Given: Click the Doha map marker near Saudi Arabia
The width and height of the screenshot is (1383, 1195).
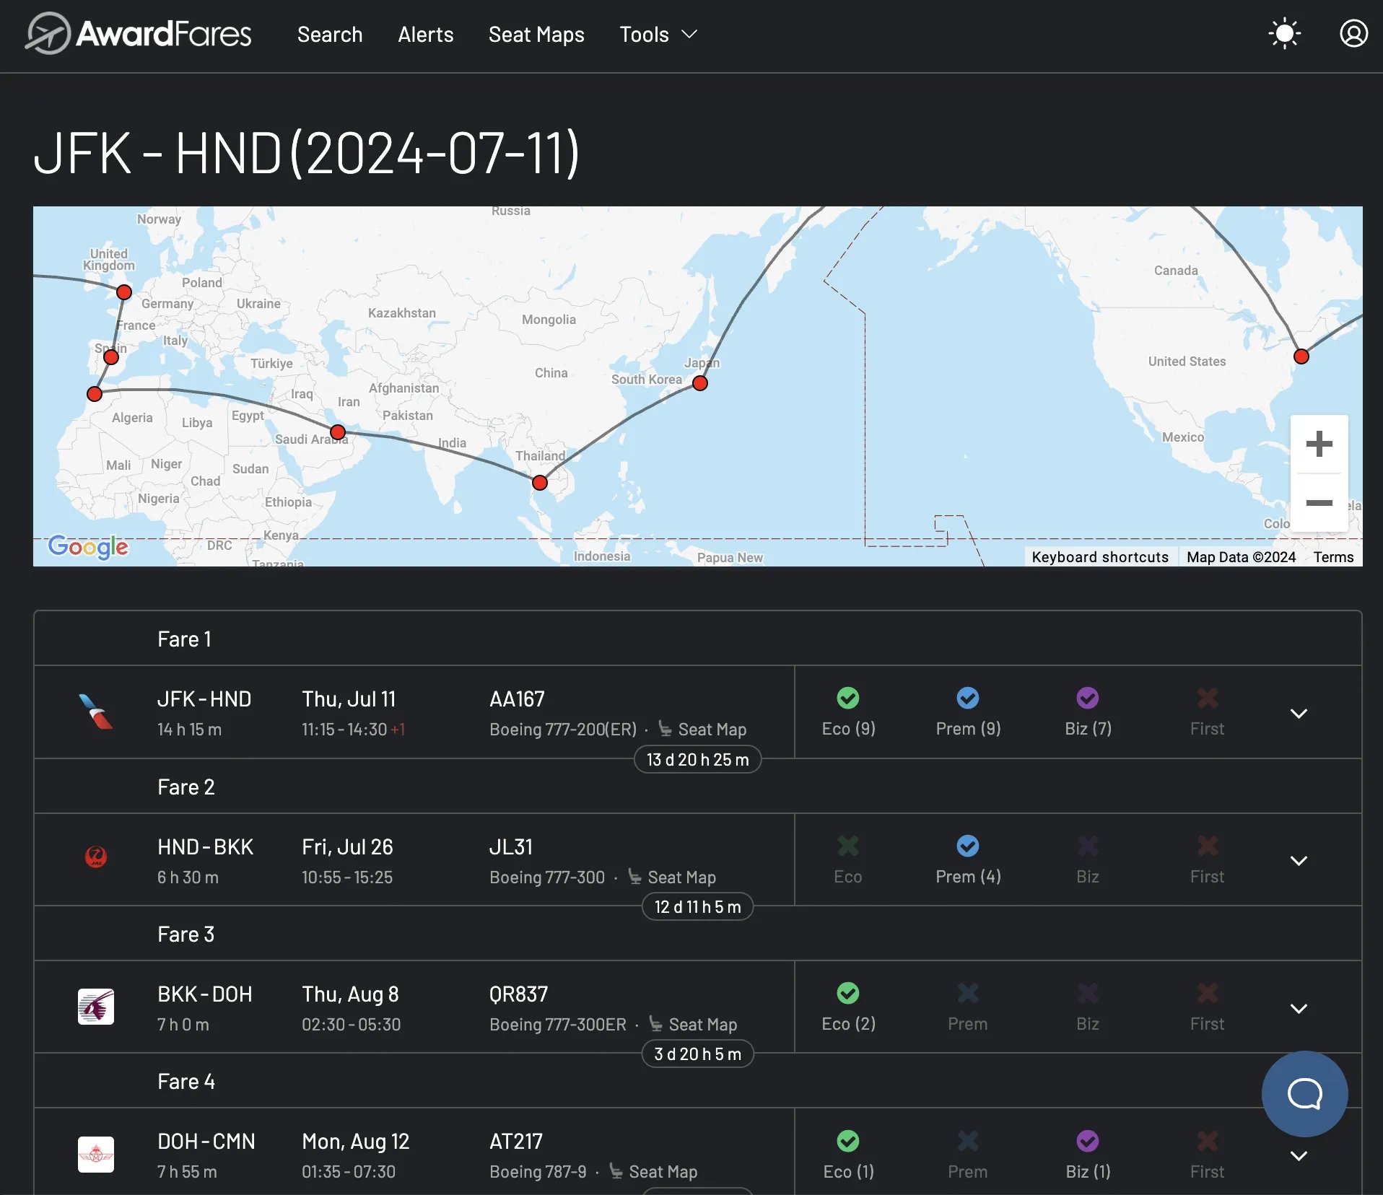Looking at the screenshot, I should (x=337, y=432).
